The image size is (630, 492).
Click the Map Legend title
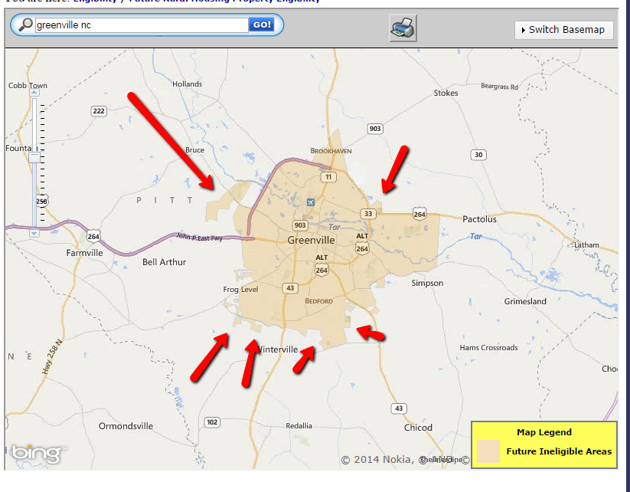point(544,432)
